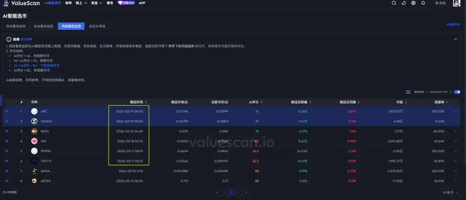Open 榜单 nav item
Viewport: 466px width, 200px height.
68,3
